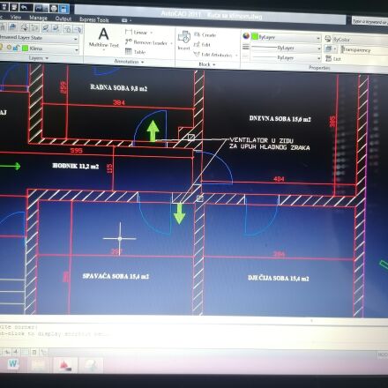Toggle the layer on/off sun icon
The image size is (388, 388).
(x=9, y=48)
